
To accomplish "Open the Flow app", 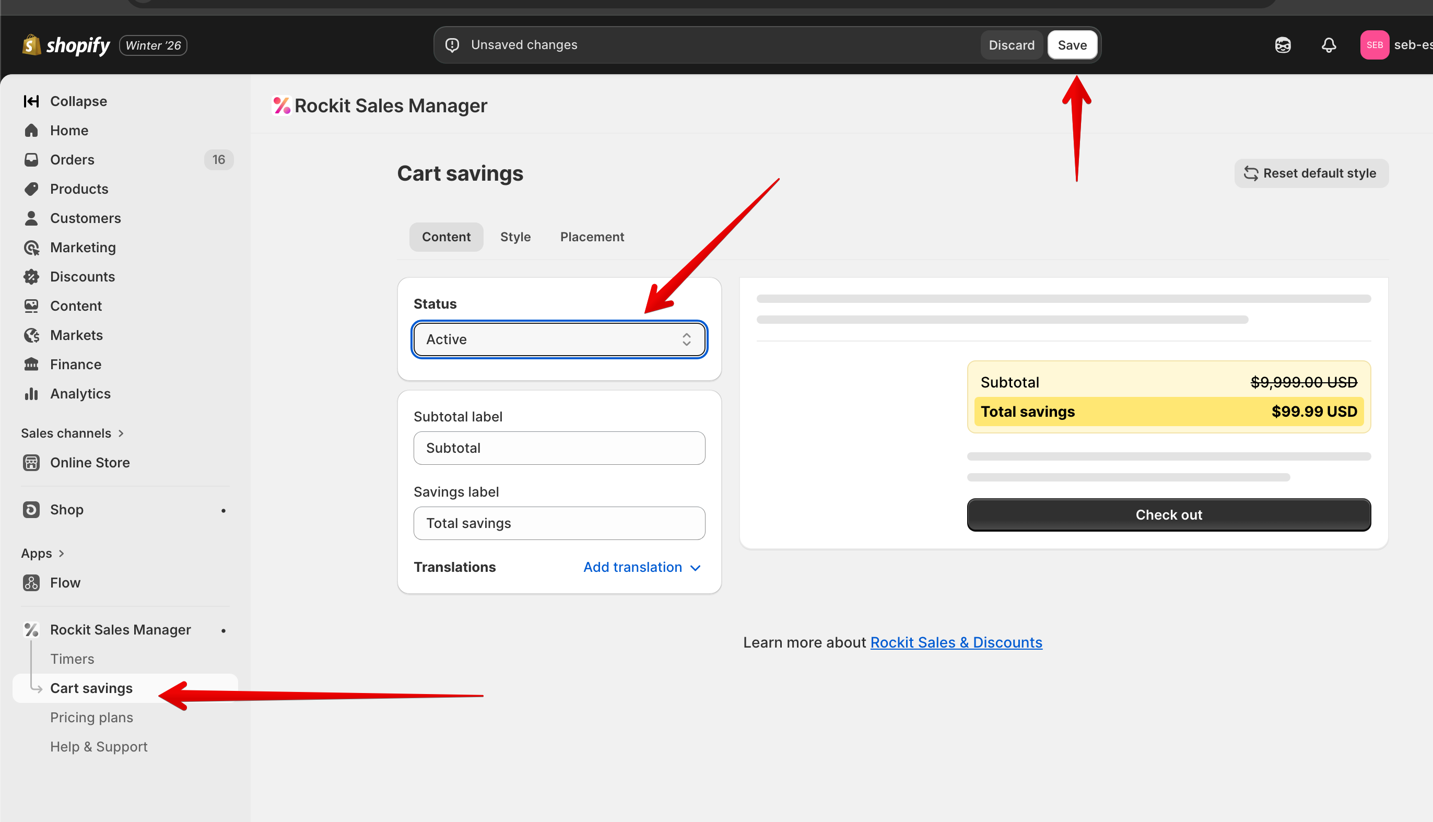I will click(x=65, y=583).
